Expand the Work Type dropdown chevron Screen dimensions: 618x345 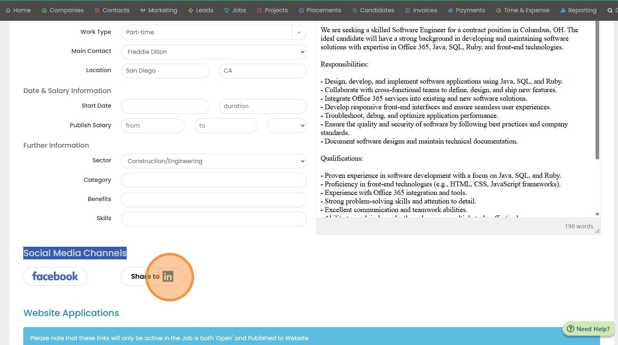click(299, 32)
